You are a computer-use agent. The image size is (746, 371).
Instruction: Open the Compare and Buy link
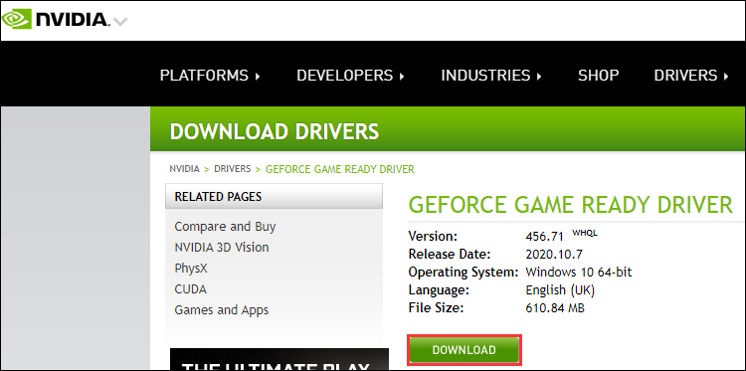click(225, 227)
